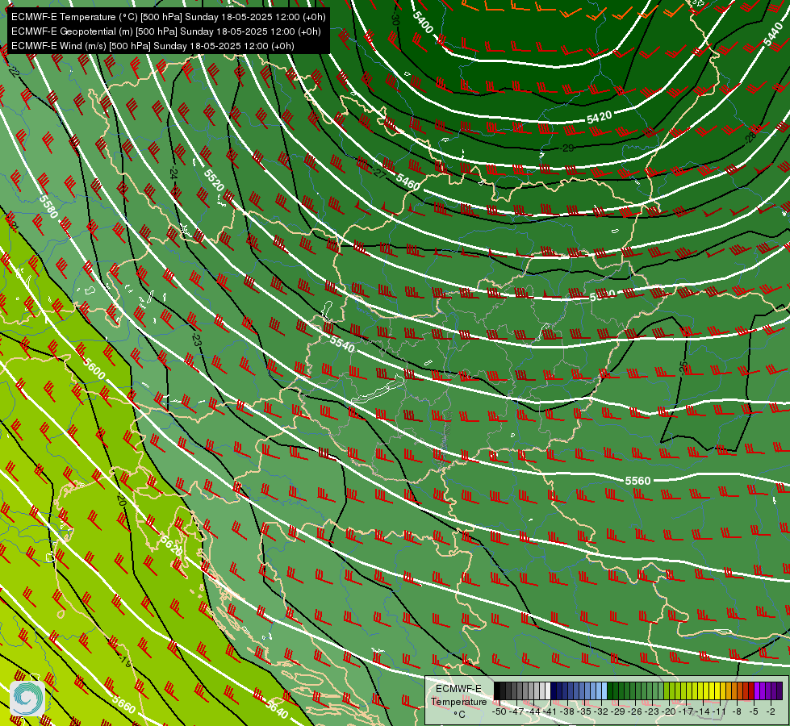Click the -35 value on the colorbar legend
The height and width of the screenshot is (726, 790).
[x=585, y=711]
